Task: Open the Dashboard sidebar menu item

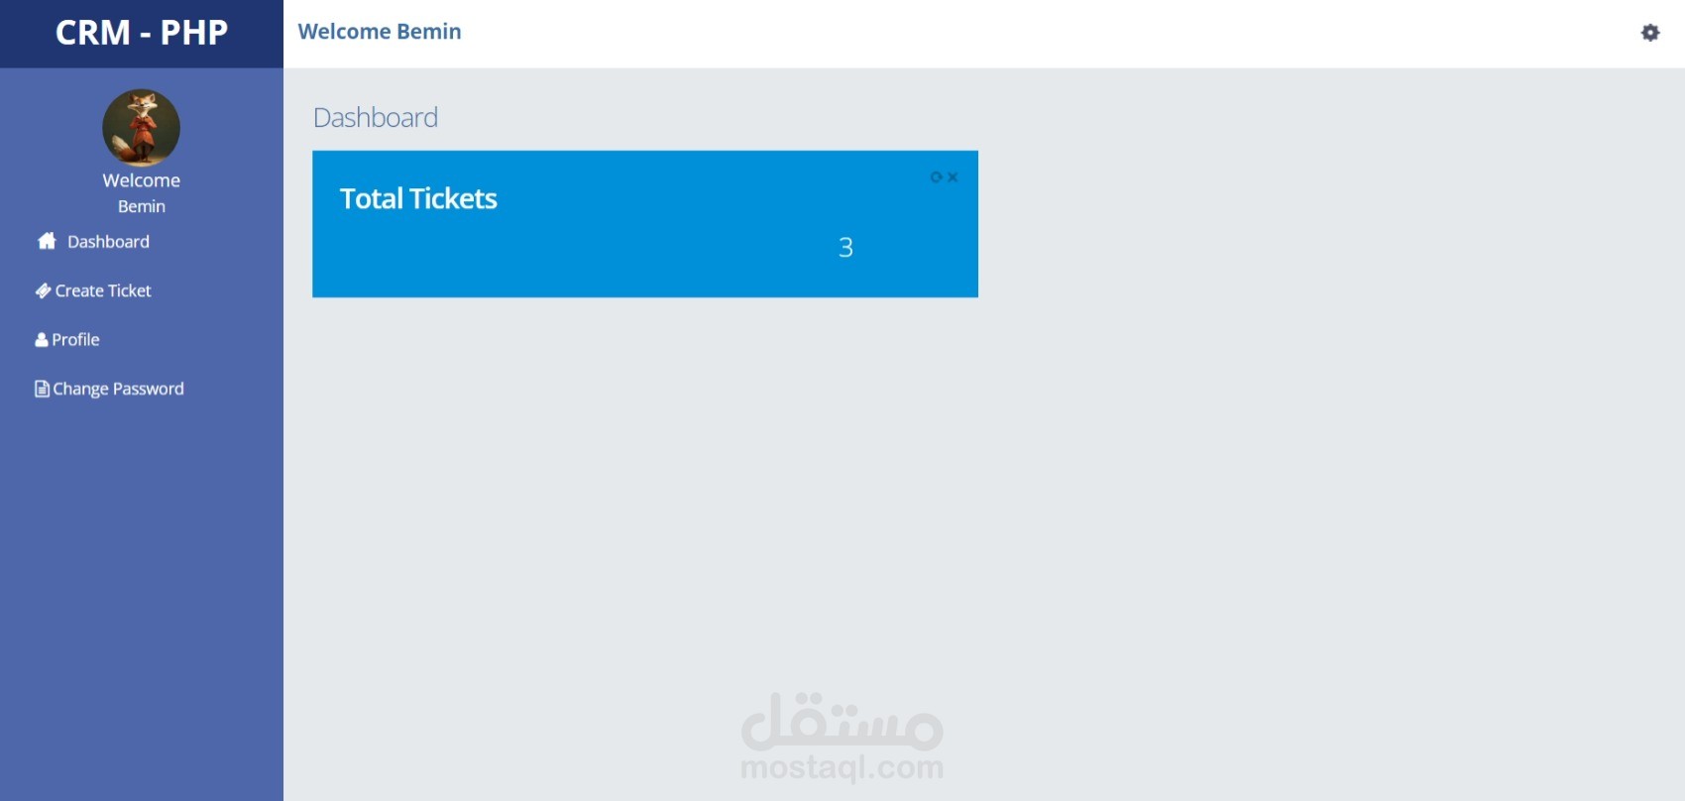Action: tap(108, 242)
